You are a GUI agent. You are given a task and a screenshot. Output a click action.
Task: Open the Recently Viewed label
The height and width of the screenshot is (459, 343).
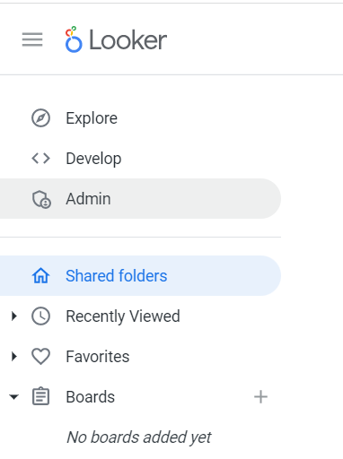pyautogui.click(x=123, y=316)
